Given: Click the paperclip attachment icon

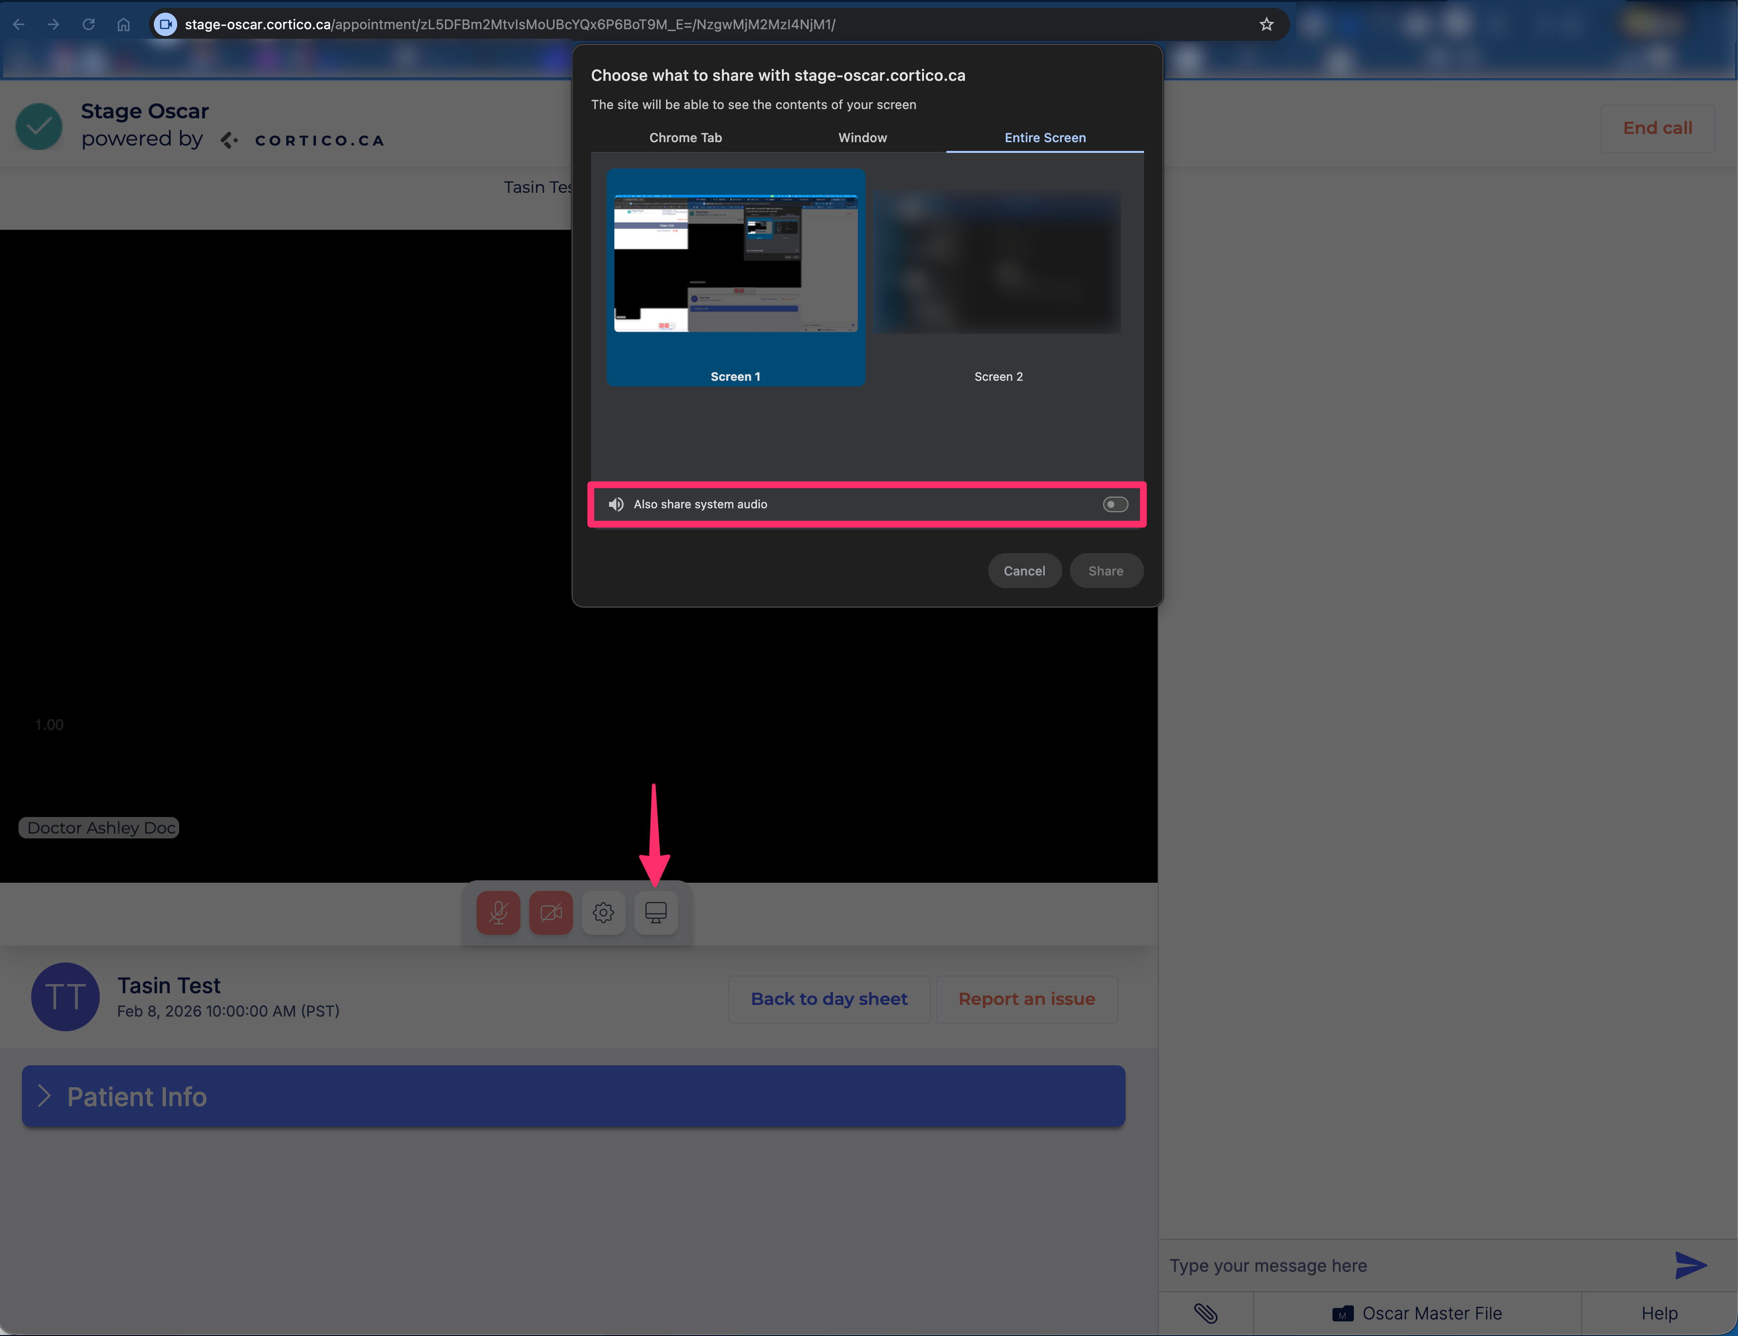Looking at the screenshot, I should click(1205, 1313).
